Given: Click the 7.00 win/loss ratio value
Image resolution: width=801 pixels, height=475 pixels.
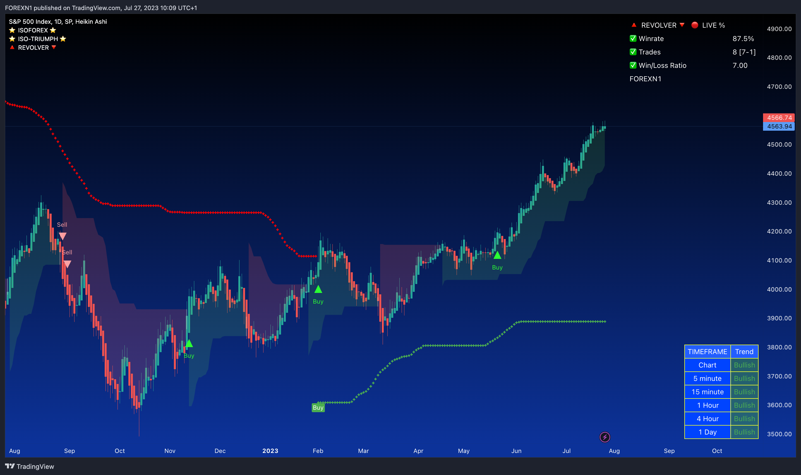Looking at the screenshot, I should [x=740, y=65].
